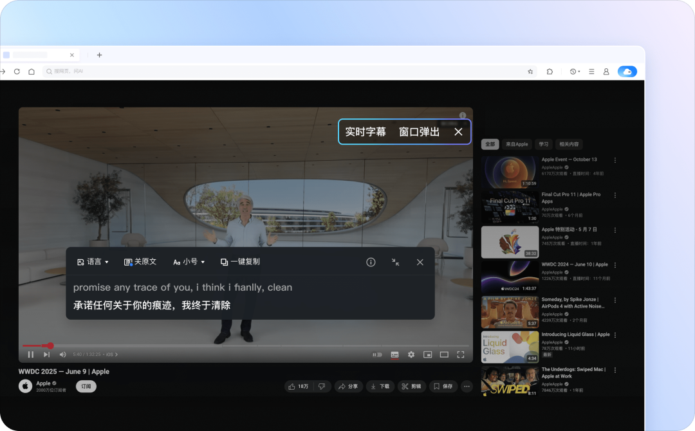
Task: Open the browser hamburger menu
Action: [591, 71]
